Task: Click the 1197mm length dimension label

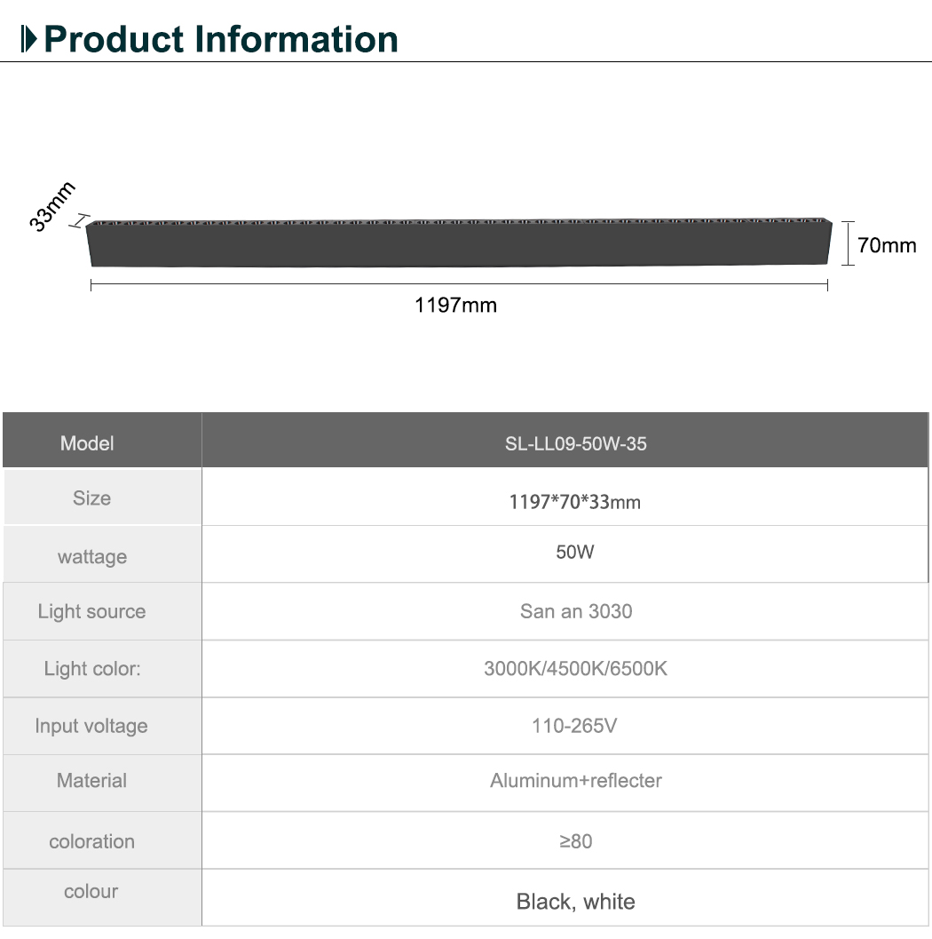Action: pos(456,306)
